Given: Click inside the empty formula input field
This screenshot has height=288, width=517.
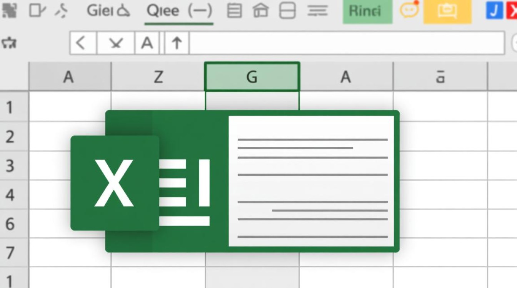Looking at the screenshot, I should pos(346,43).
